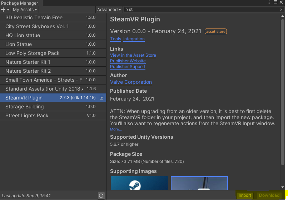The height and width of the screenshot is (200, 288).
Task: Clear the search field text
Action: point(281,10)
